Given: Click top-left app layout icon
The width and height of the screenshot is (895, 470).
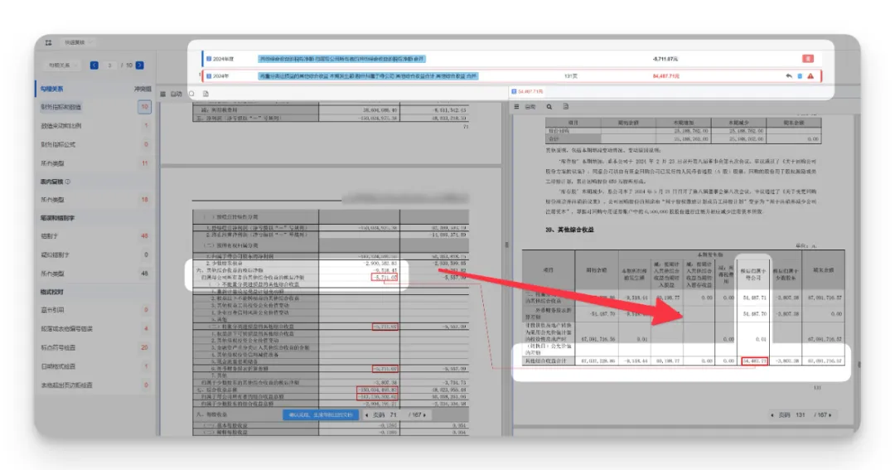Looking at the screenshot, I should (49, 42).
